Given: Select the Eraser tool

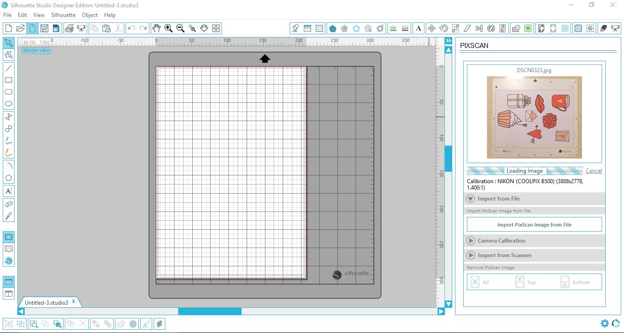Looking at the screenshot, I should tap(8, 204).
